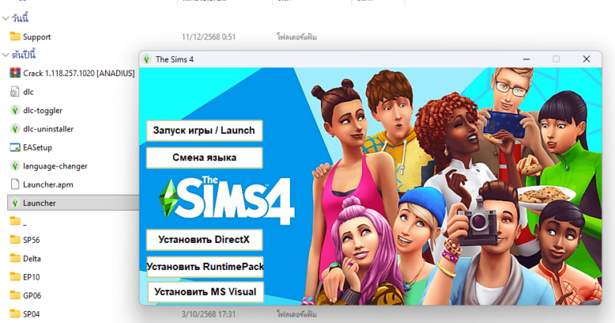Select the Launcher application icon

pyautogui.click(x=15, y=203)
